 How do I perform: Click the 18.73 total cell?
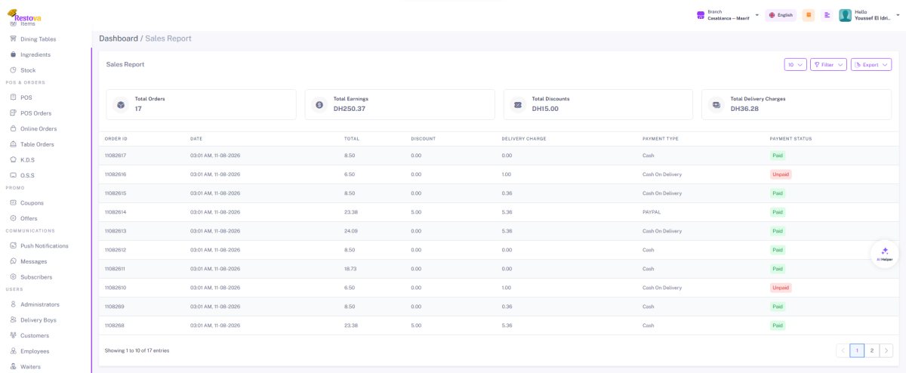[x=350, y=269]
